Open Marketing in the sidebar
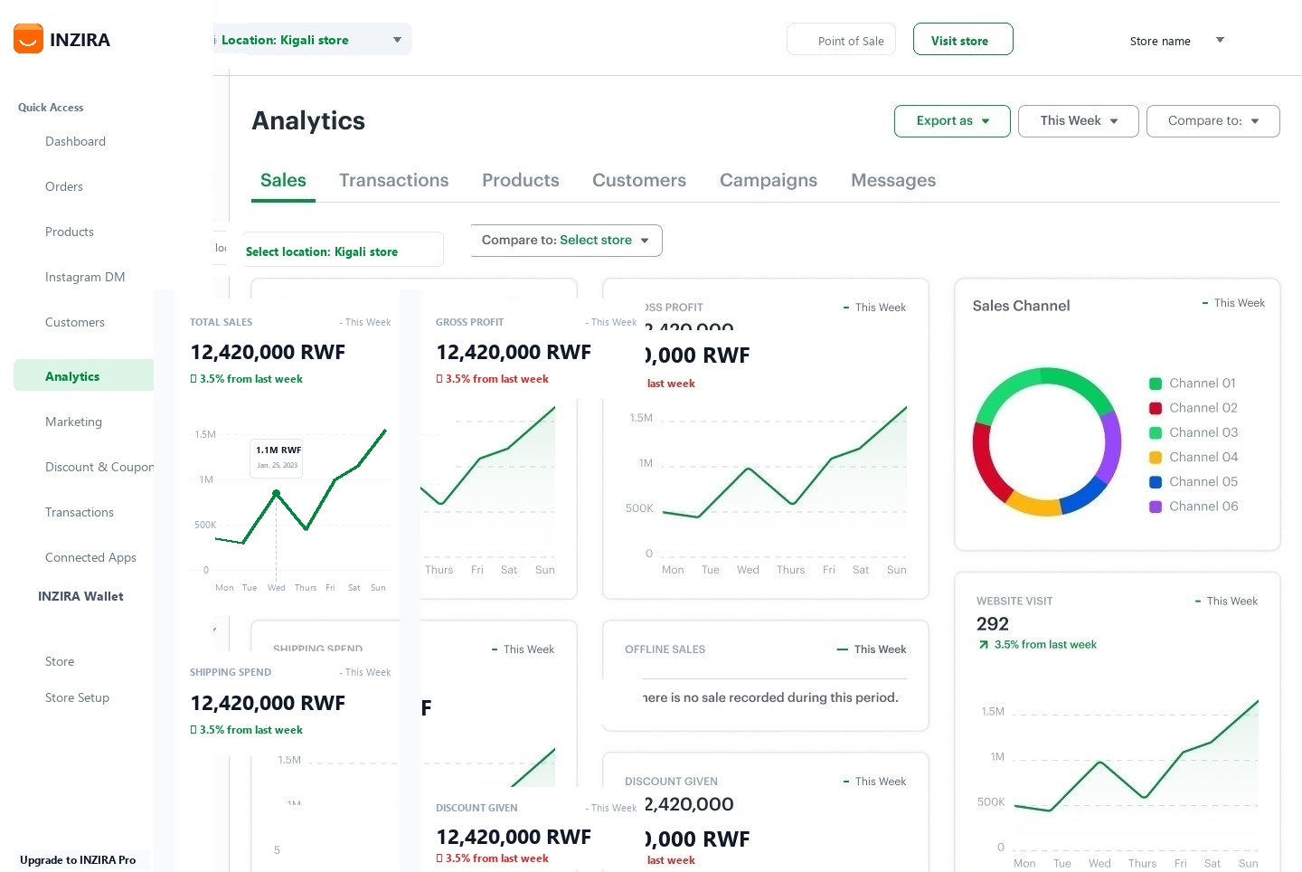The width and height of the screenshot is (1302, 872). point(73,422)
